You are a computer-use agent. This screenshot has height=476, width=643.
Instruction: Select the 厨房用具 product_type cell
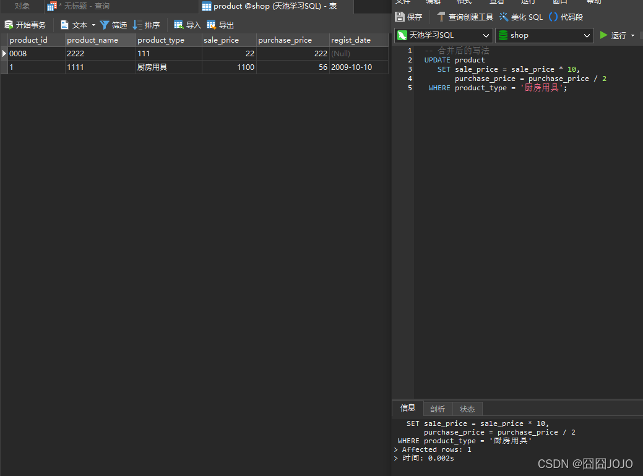[169, 67]
